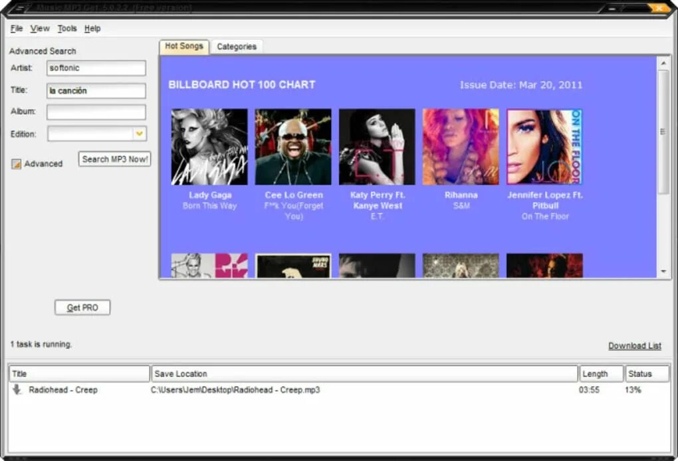Toggle the Advanced checkbox
Image resolution: width=678 pixels, height=461 pixels.
coord(16,164)
